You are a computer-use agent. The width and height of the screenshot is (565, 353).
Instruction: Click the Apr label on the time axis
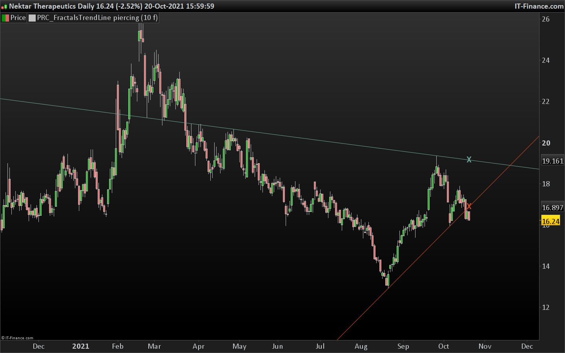199,346
